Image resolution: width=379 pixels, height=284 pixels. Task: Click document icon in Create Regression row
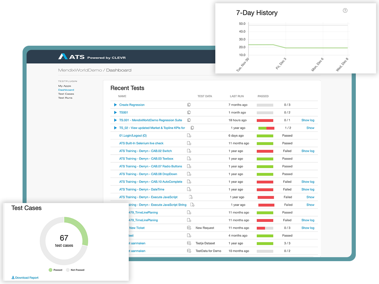[189, 104]
